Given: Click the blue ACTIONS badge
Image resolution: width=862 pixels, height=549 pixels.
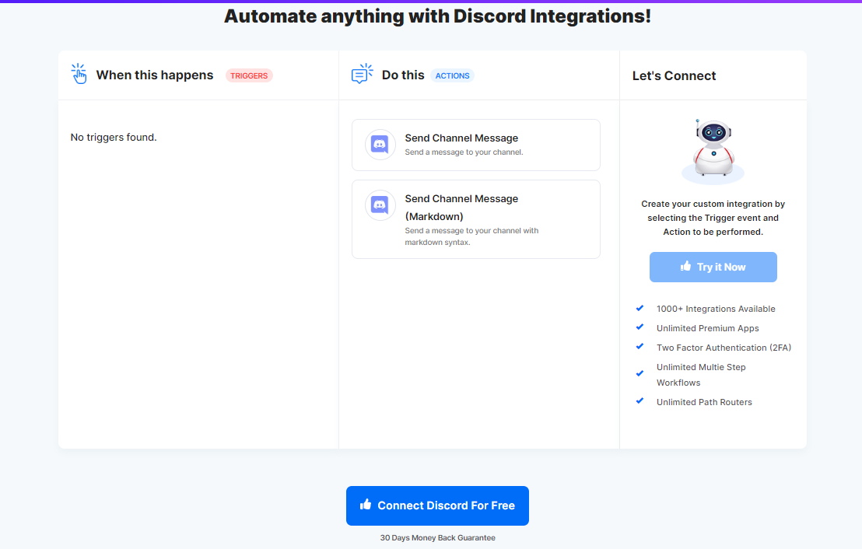Looking at the screenshot, I should pyautogui.click(x=453, y=76).
